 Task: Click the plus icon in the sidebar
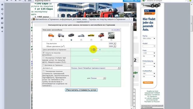pos(2,31)
